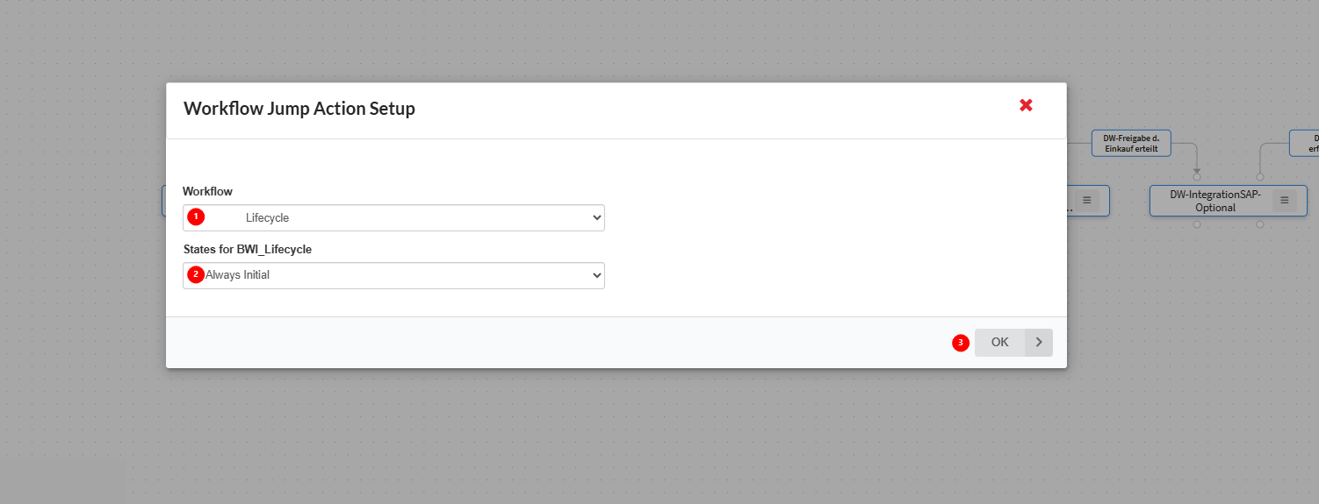Click the States for BWI_Lifecycle label

[x=247, y=249]
